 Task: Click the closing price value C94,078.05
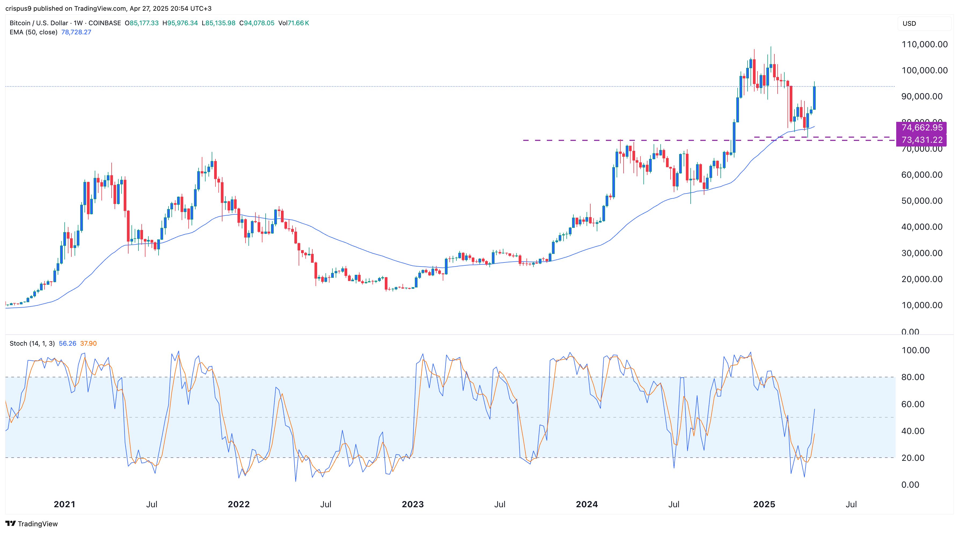click(x=257, y=23)
